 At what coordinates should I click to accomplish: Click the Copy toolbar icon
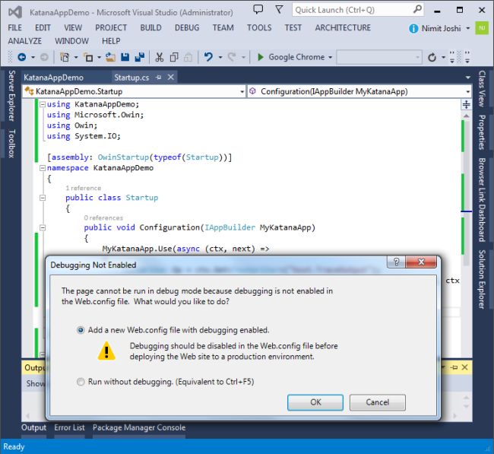tap(174, 57)
